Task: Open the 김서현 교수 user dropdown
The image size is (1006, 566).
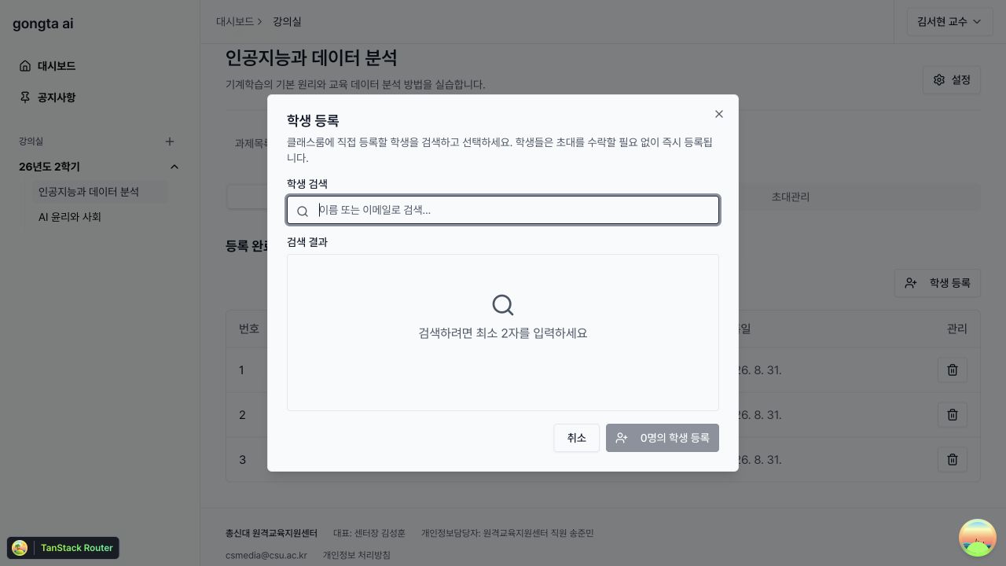Action: (x=949, y=22)
